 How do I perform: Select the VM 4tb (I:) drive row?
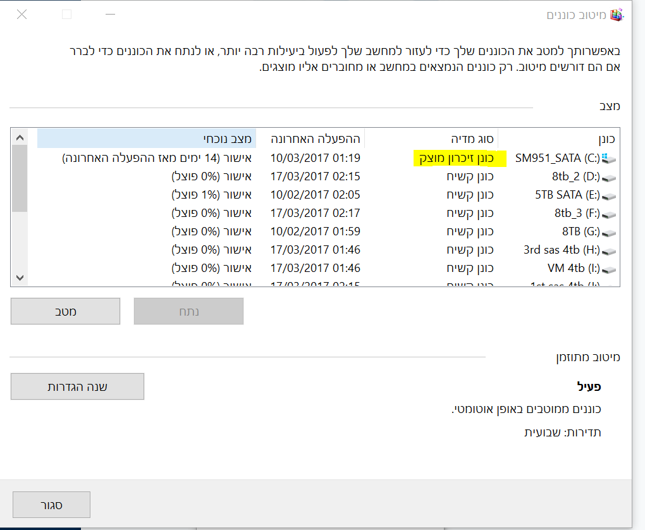pyautogui.click(x=328, y=268)
